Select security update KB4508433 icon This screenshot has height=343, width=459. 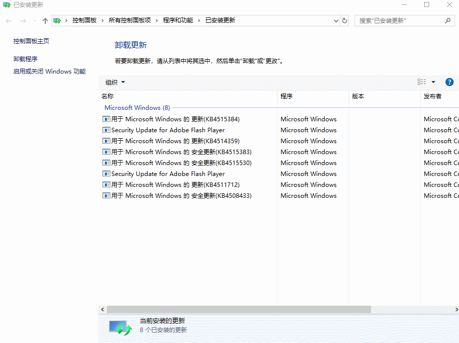click(x=106, y=195)
